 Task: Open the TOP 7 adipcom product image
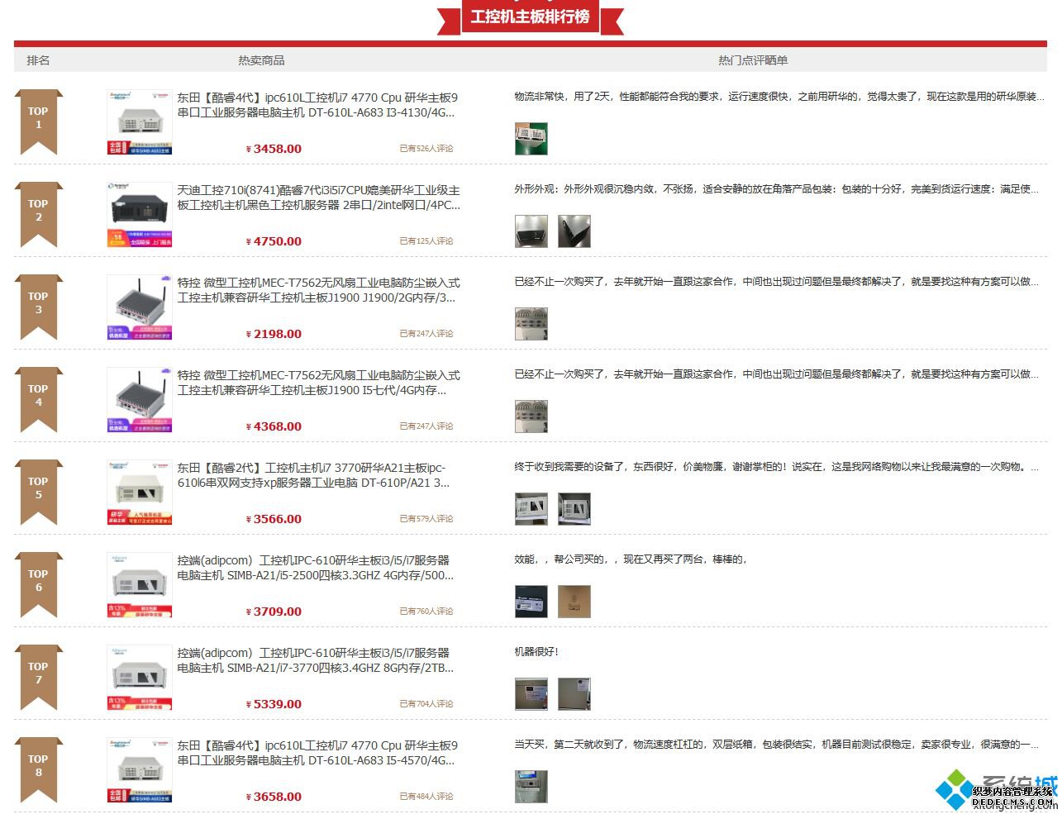pos(140,678)
